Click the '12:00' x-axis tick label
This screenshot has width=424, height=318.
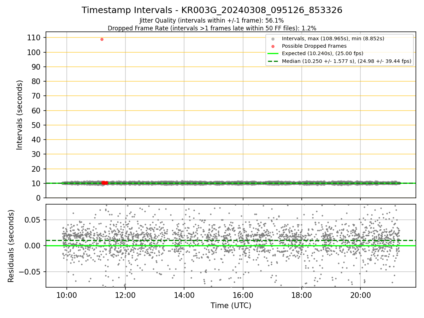tap(125, 295)
